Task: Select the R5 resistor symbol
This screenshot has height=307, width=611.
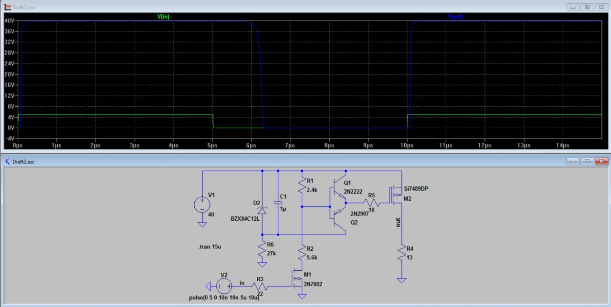Action: point(372,202)
